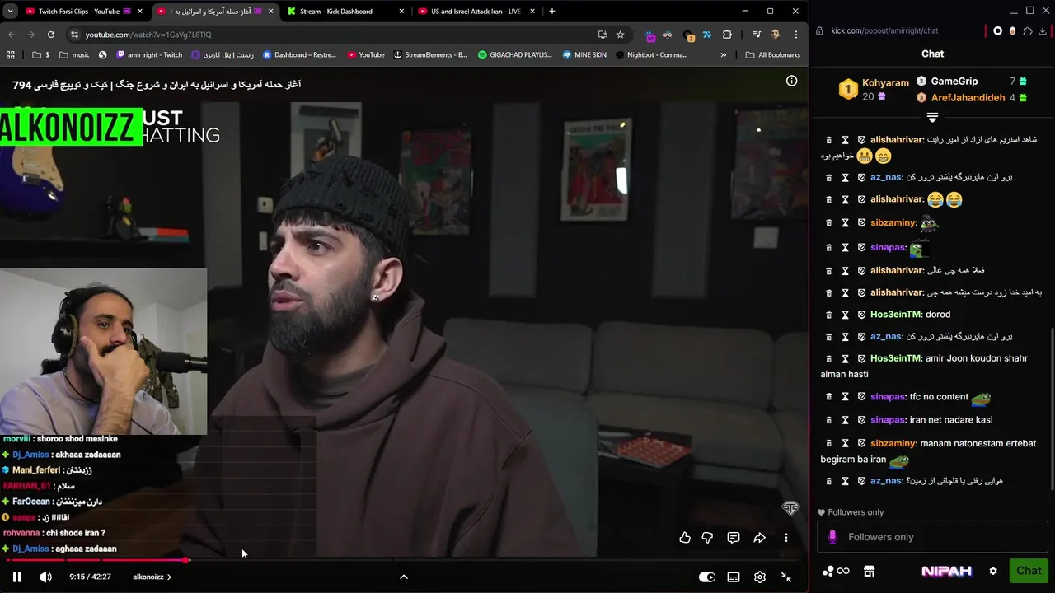1055x593 pixels.
Task: Click the Chat header in Kick window
Action: point(932,54)
